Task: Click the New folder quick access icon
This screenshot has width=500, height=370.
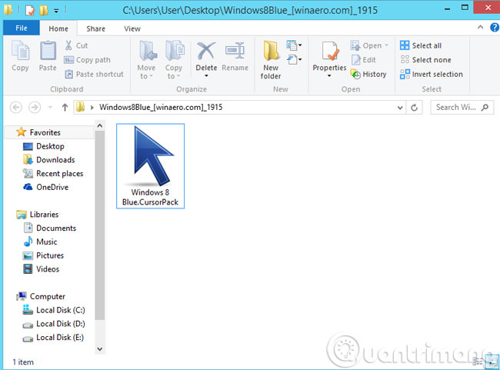Action: (44, 10)
